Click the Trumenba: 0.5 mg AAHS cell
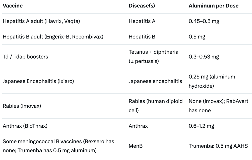The width and height of the screenshot is (252, 160). pyautogui.click(x=218, y=146)
